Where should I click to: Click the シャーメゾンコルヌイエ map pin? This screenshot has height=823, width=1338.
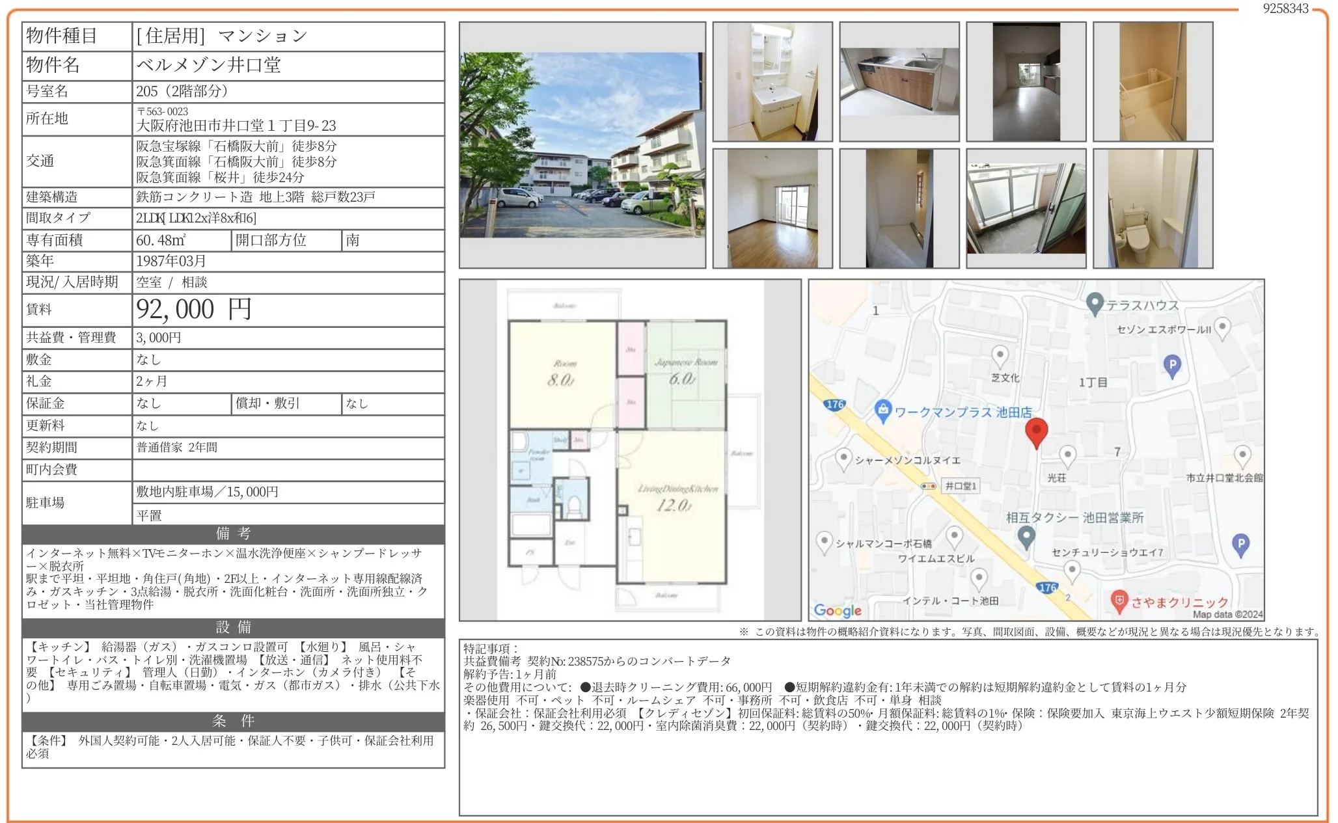(844, 457)
